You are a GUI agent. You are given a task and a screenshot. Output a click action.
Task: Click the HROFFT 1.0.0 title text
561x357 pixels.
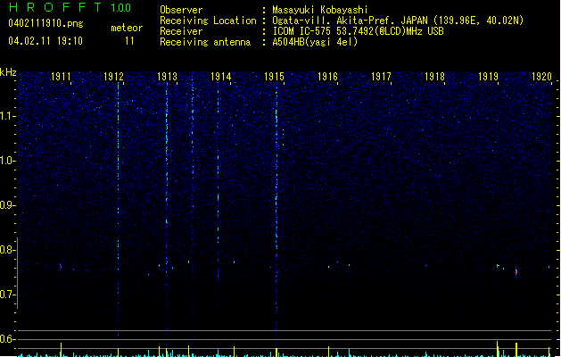coord(70,7)
